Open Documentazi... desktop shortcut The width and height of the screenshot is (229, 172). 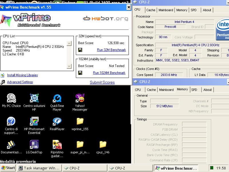11,147
